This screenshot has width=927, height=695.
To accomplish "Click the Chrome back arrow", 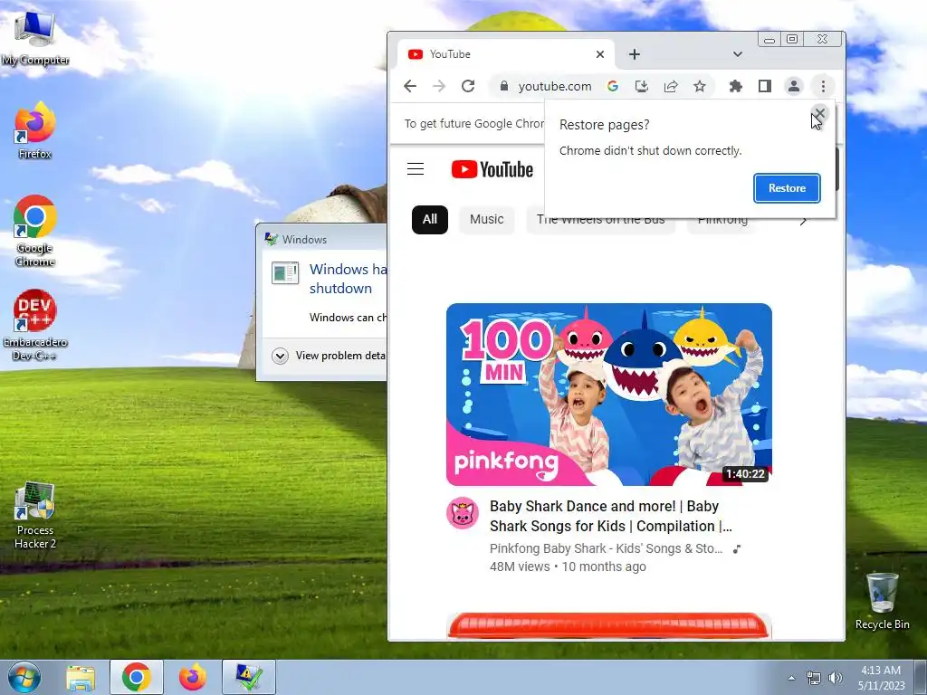I will click(410, 86).
